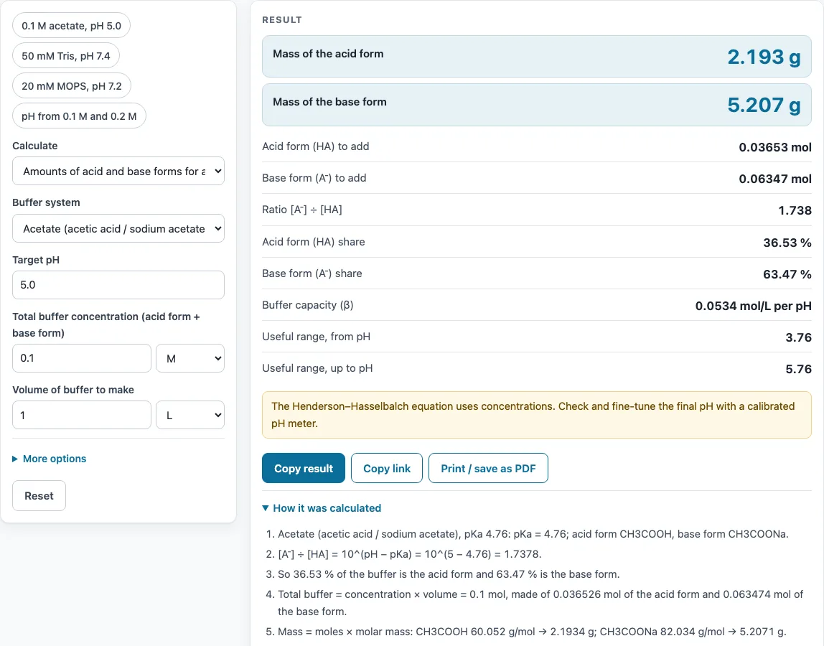Select the '0.1 M acetate, pH 5.0' preset

(72, 26)
